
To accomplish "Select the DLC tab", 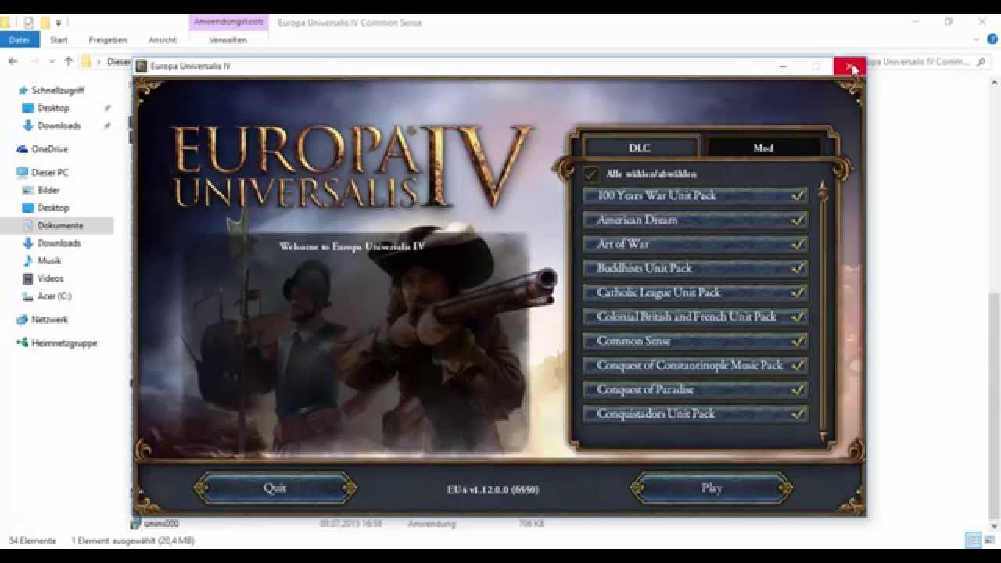I will pyautogui.click(x=640, y=148).
